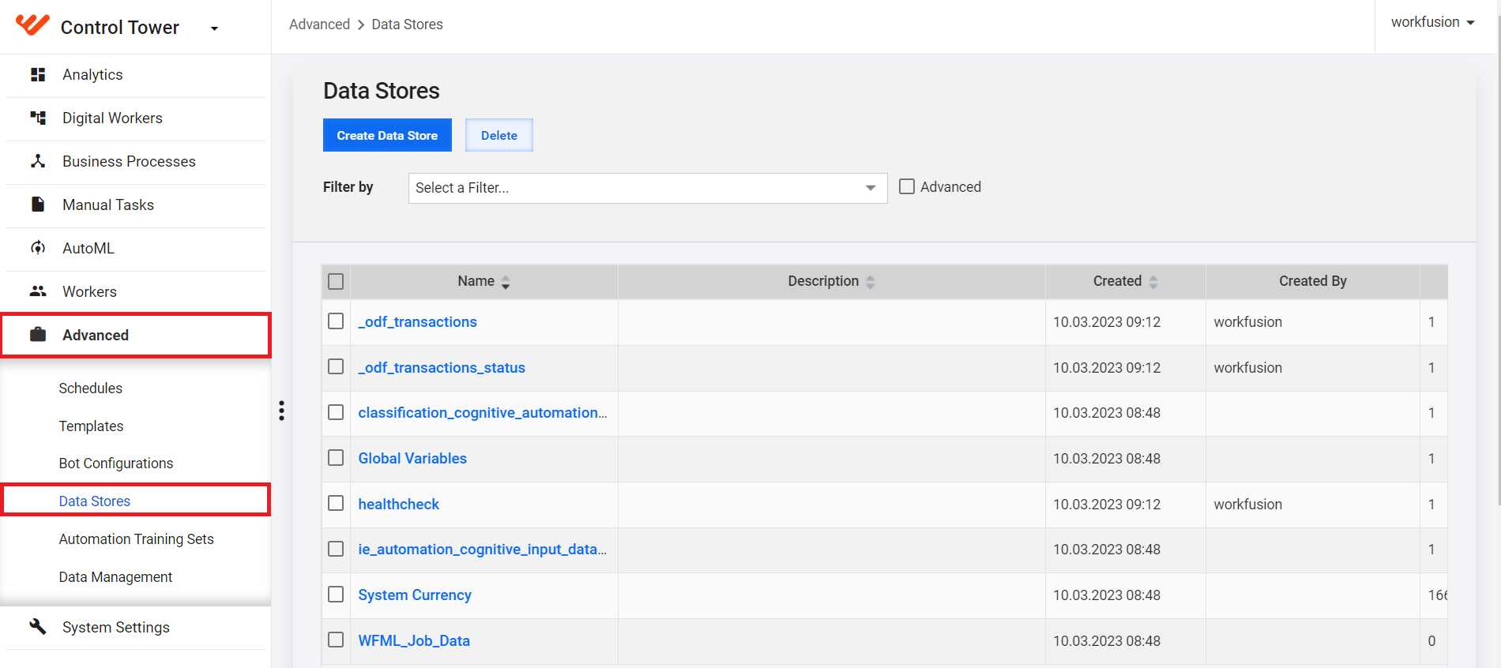Viewport: 1501px width, 668px height.
Task: Open classification_cognitive_automation data store link
Action: click(x=483, y=412)
